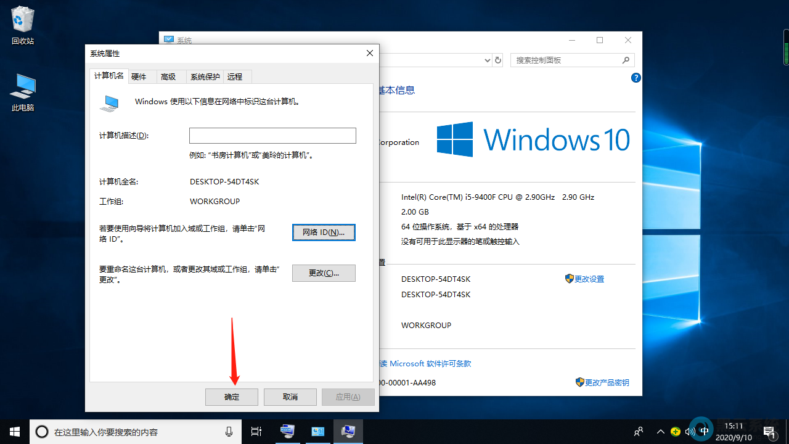The image size is (789, 444).
Task: Expand the address bar dropdown arrow
Action: click(x=487, y=60)
